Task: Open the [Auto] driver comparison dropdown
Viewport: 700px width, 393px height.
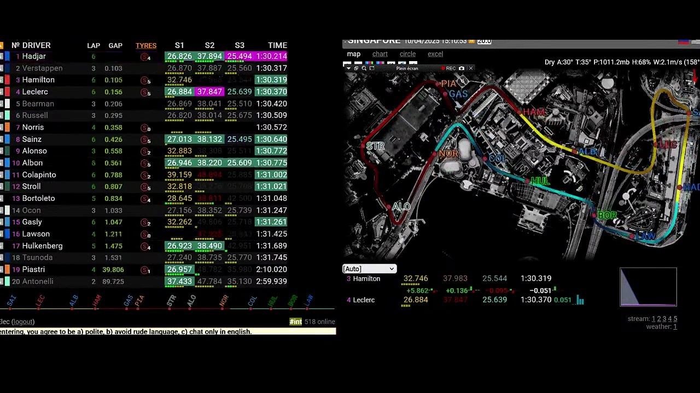Action: [x=369, y=269]
